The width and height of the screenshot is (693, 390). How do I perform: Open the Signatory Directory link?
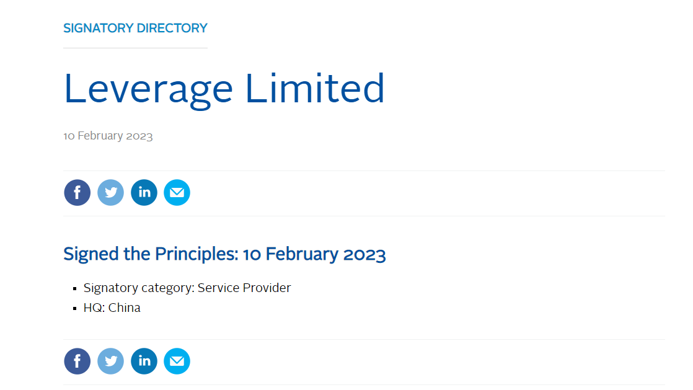pyautogui.click(x=135, y=28)
